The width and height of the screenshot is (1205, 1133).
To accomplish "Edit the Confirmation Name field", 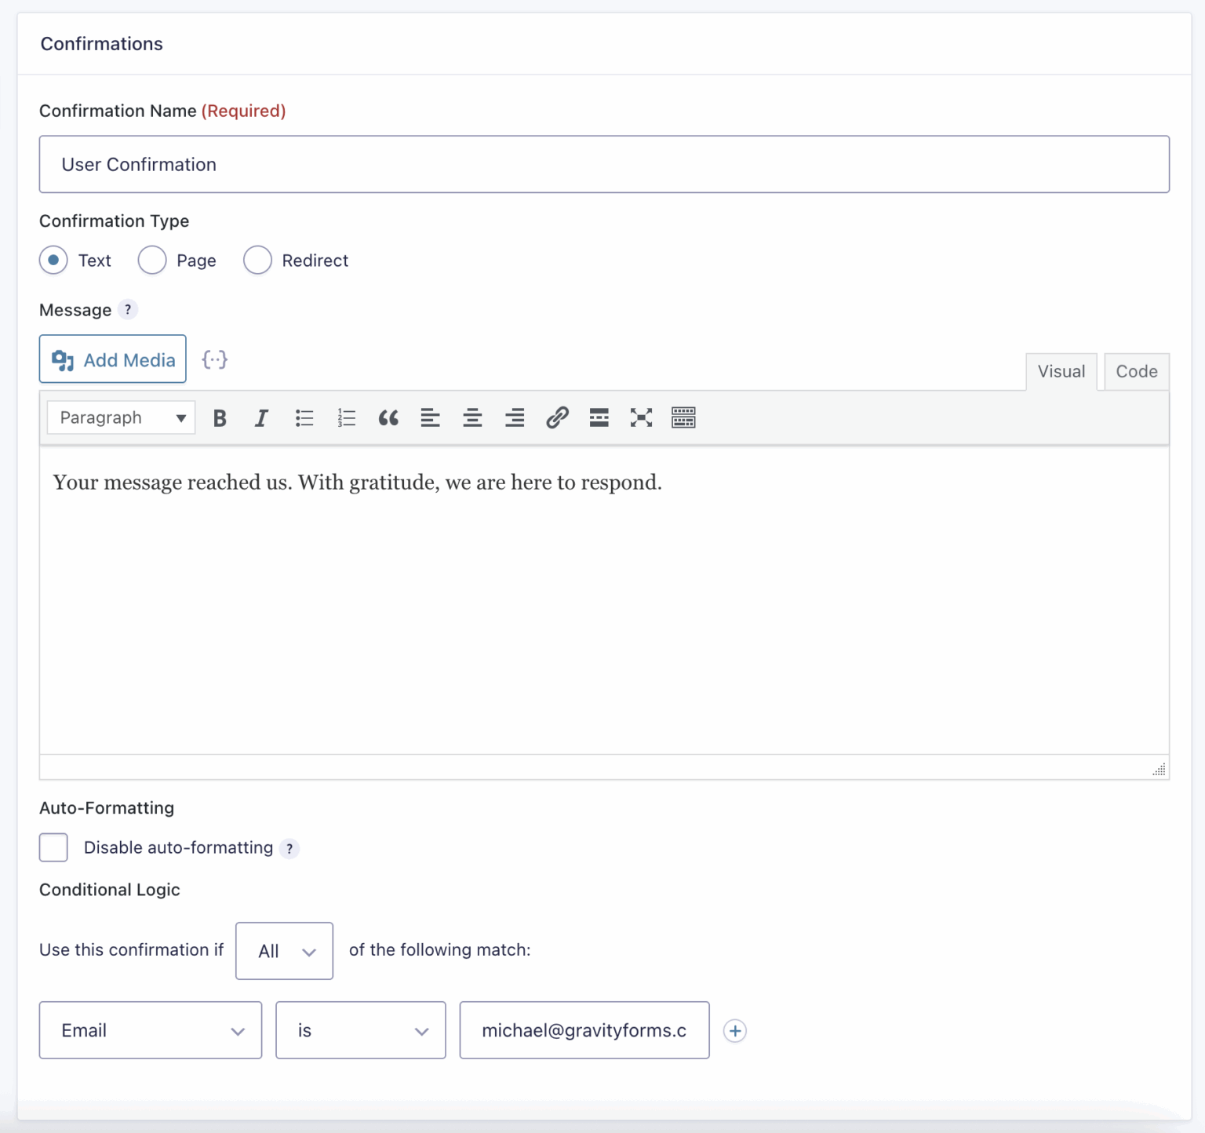I will point(604,164).
